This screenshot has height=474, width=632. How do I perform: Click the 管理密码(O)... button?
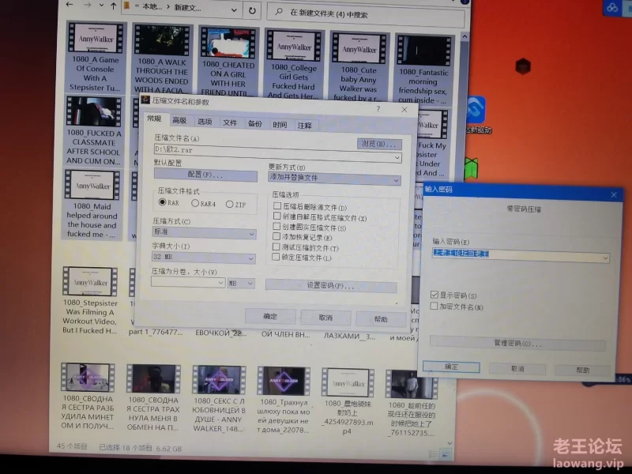(517, 344)
